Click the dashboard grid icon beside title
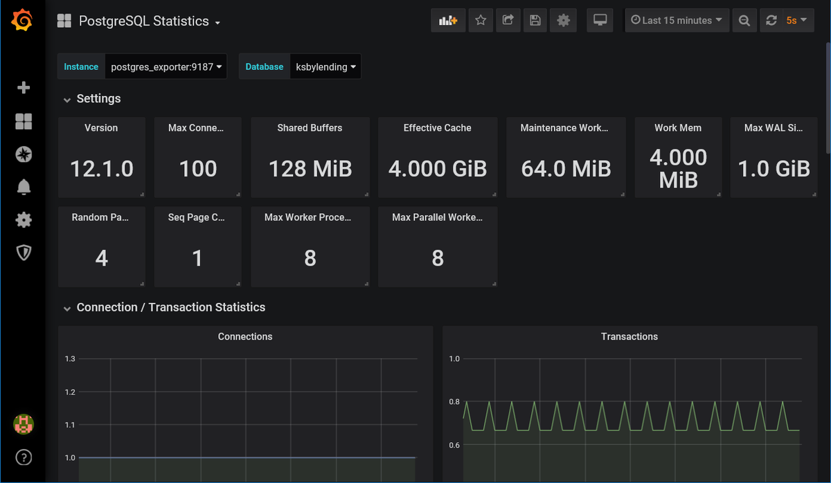Screen dimensions: 831x483 tap(64, 21)
